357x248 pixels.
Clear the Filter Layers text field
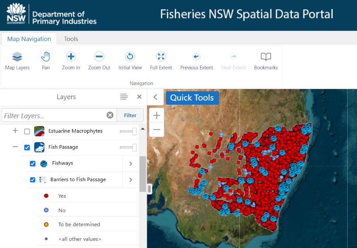[x=110, y=115]
